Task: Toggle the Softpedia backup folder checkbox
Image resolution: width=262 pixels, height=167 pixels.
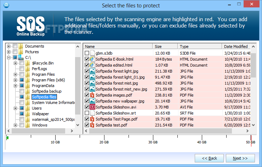Action: [22, 91]
